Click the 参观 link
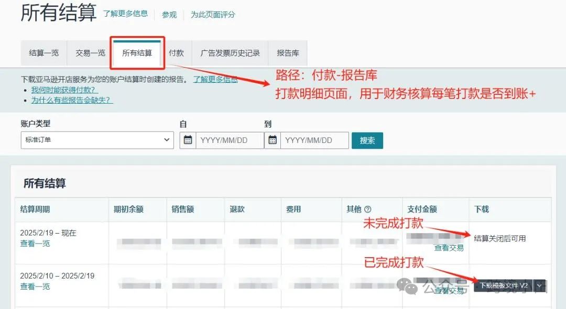The image size is (566, 309). [x=169, y=15]
